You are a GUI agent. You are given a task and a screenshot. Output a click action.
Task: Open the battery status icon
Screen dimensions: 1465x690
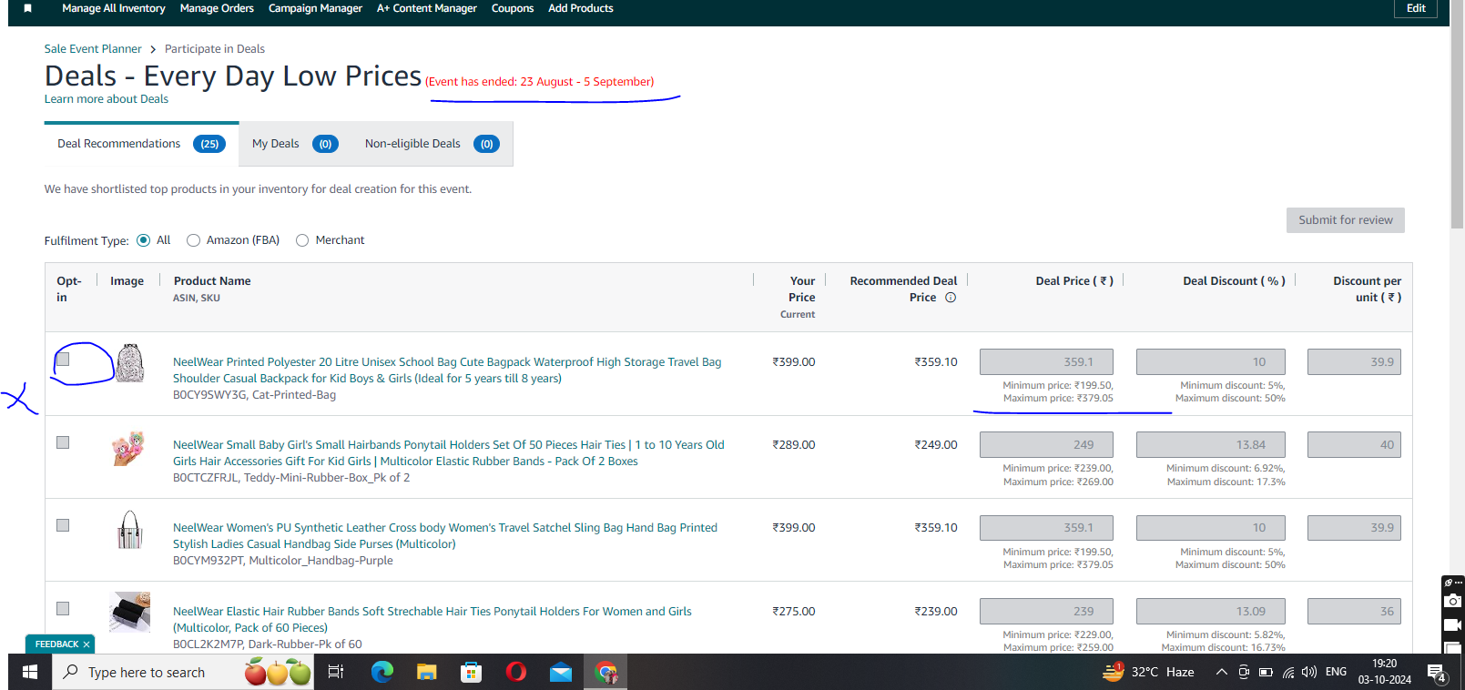(x=1266, y=672)
